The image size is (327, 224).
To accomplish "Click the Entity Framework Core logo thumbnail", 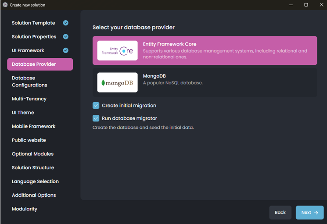I will [117, 50].
